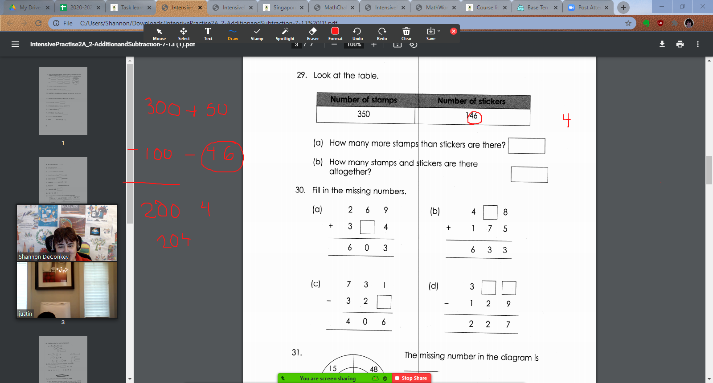
Task: Open the last visible page thumbnail
Action: (x=63, y=359)
